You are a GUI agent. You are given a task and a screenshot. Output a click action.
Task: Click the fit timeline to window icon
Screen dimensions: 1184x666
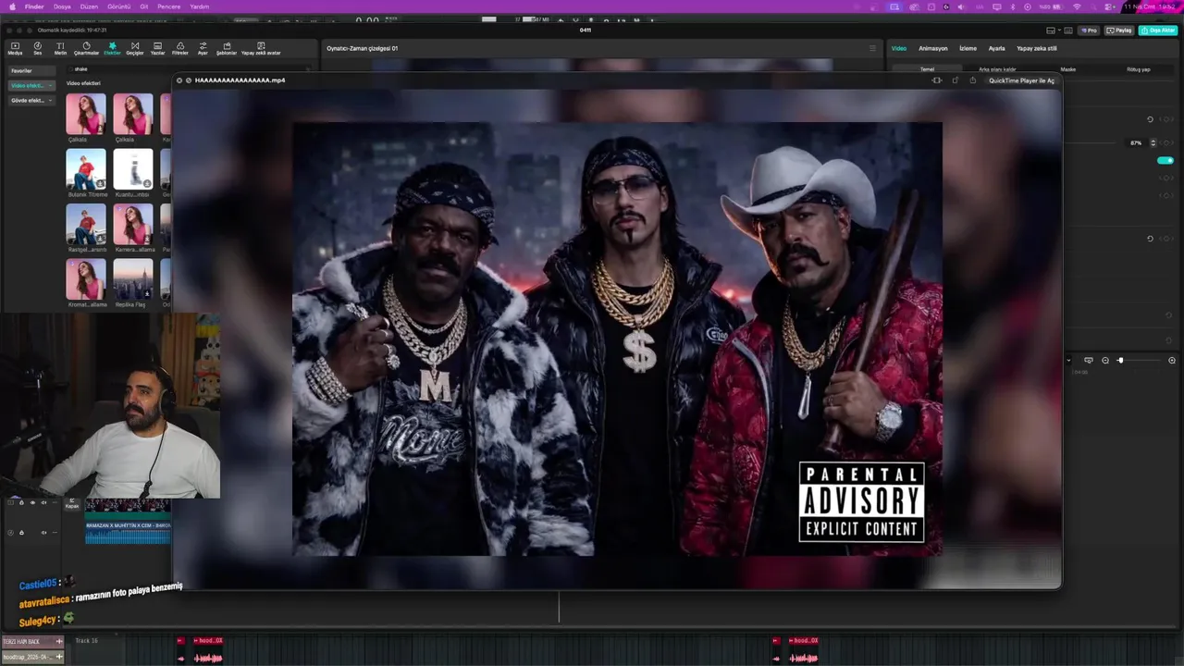tap(1089, 360)
